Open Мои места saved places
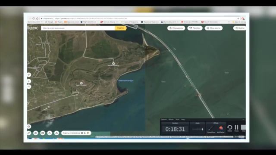The height and width of the screenshot is (155, 276). (x=213, y=28)
